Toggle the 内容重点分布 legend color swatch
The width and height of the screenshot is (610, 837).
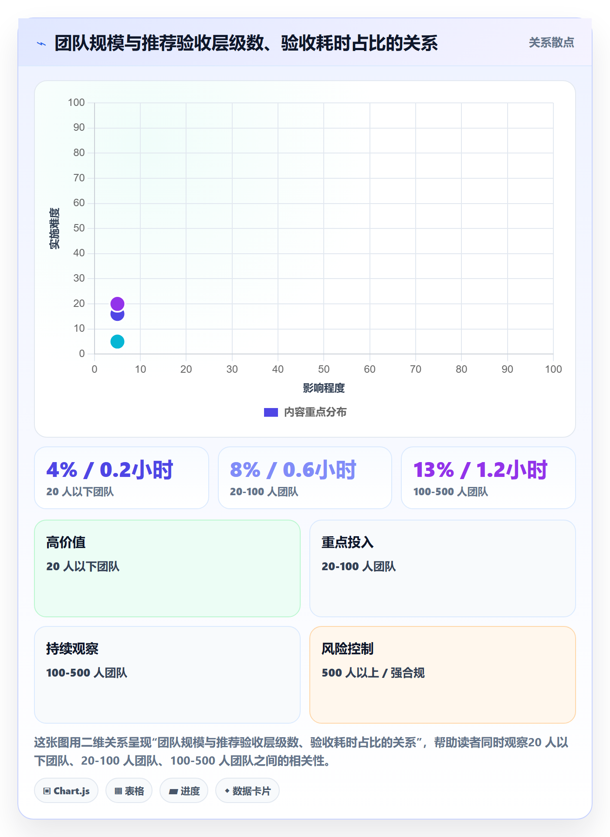(x=271, y=412)
